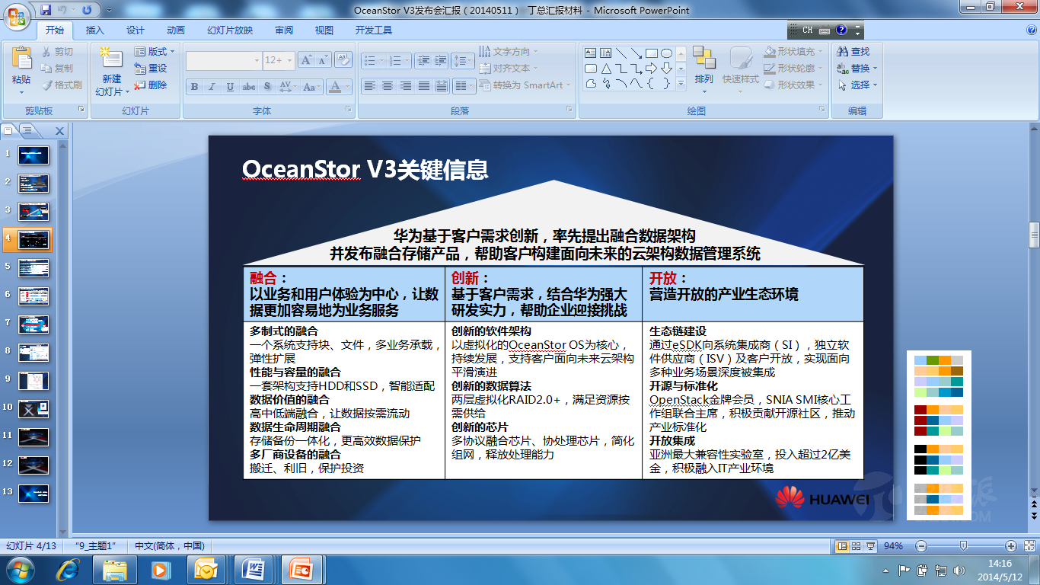This screenshot has width=1040, height=585.
Task: Click the Find (查找) binoculars icon
Action: click(x=843, y=52)
